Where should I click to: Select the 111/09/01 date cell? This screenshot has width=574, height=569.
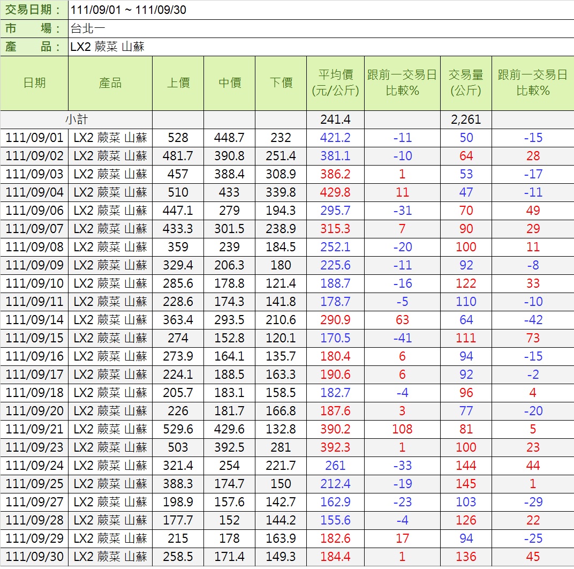(x=34, y=138)
